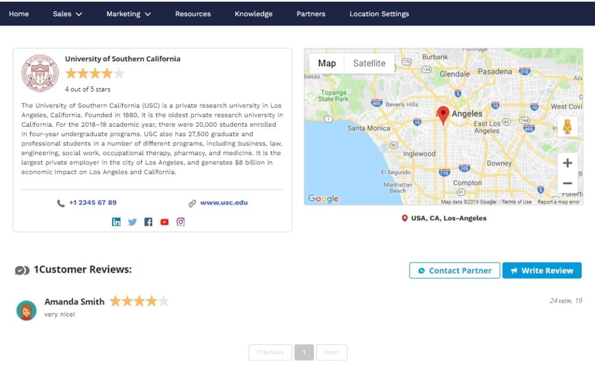Click the Beverly Hills label on the map

pos(402,105)
